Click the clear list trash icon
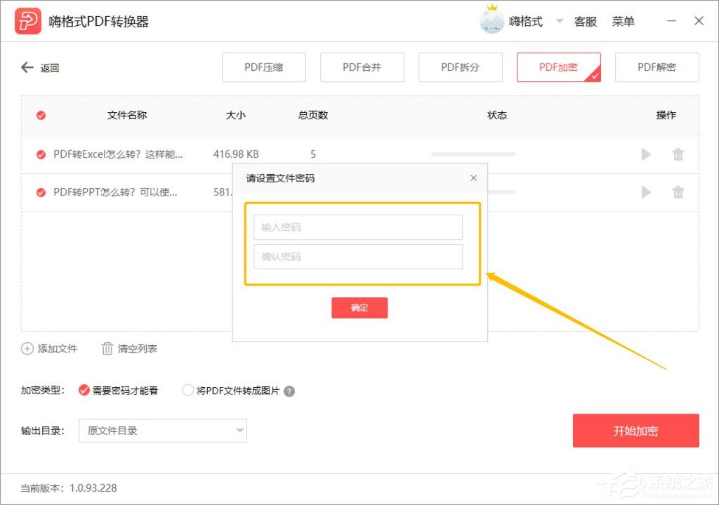The width and height of the screenshot is (719, 505). (107, 348)
